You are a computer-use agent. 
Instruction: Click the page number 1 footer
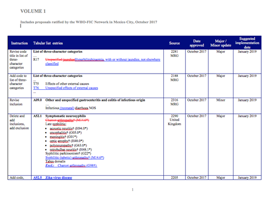[x=133, y=190]
